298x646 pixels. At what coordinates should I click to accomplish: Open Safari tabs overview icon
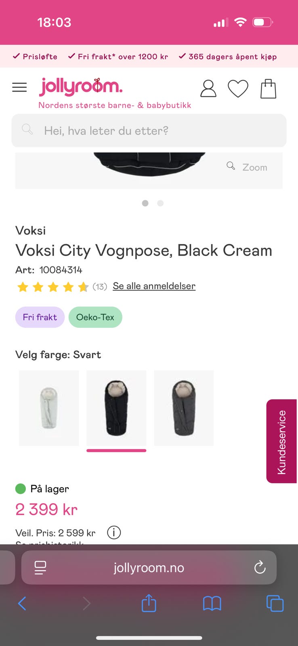(275, 604)
